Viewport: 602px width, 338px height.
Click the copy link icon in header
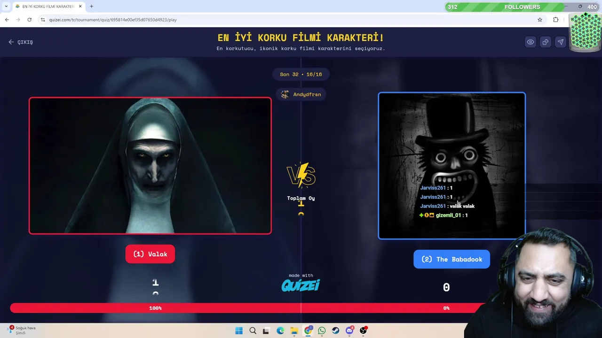(546, 42)
